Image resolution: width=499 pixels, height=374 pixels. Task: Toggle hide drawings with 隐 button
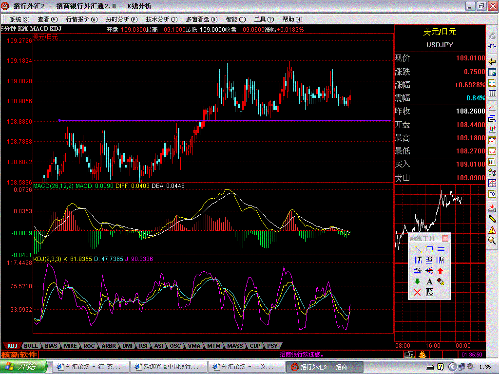[429, 292]
